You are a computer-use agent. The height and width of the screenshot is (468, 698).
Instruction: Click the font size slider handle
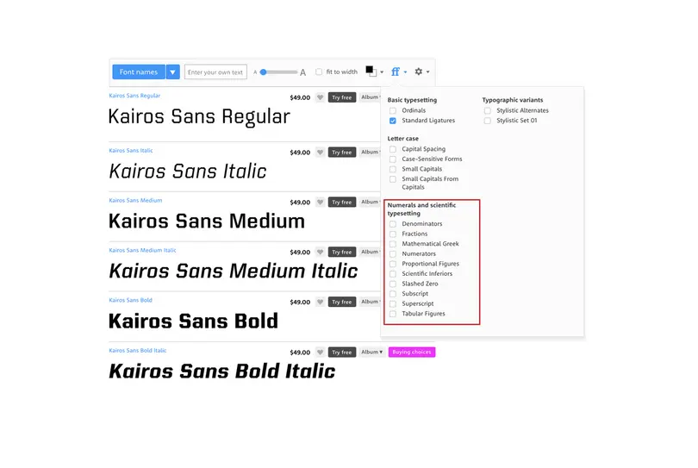264,72
